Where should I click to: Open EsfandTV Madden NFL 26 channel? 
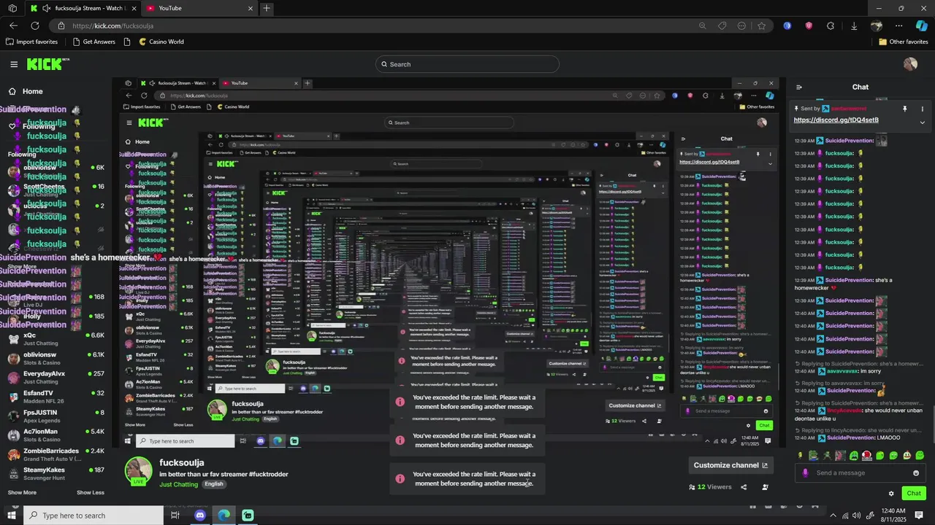coord(57,397)
